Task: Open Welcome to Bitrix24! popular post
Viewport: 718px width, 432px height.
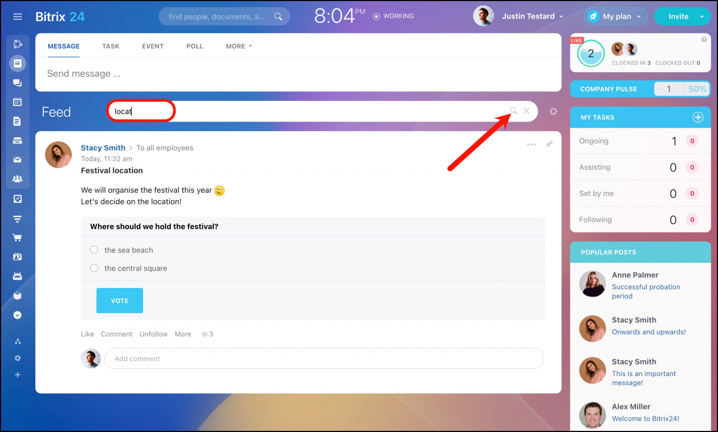Action: (x=646, y=419)
